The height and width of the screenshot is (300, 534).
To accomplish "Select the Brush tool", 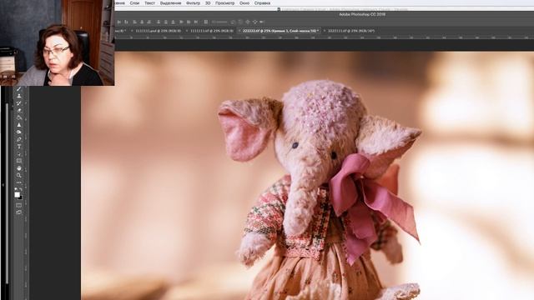I will click(19, 89).
